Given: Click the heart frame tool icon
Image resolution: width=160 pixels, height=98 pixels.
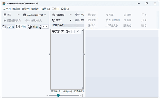Looking at the screenshot, I should click(x=143, y=25).
